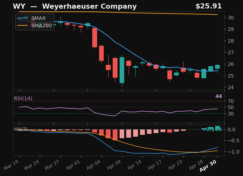Click the Apr 17 date label
243x176 pixels.
click(x=155, y=165)
